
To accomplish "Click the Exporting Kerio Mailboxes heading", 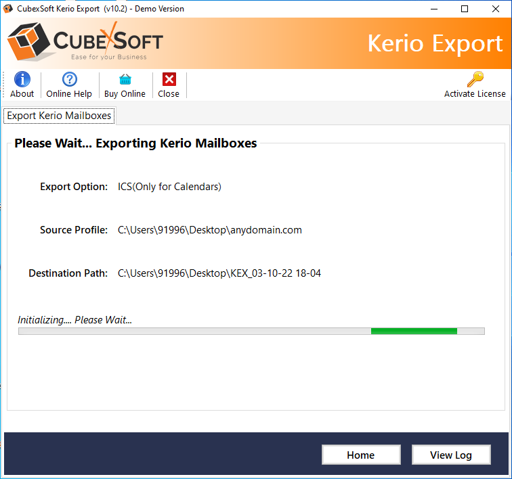I will [x=136, y=143].
